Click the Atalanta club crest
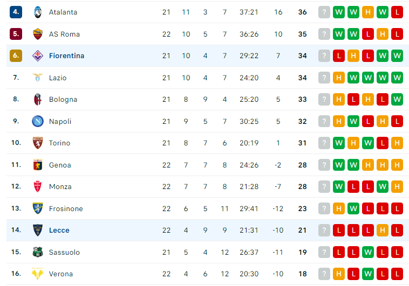Viewport: 409px width, 286px height. click(x=38, y=12)
